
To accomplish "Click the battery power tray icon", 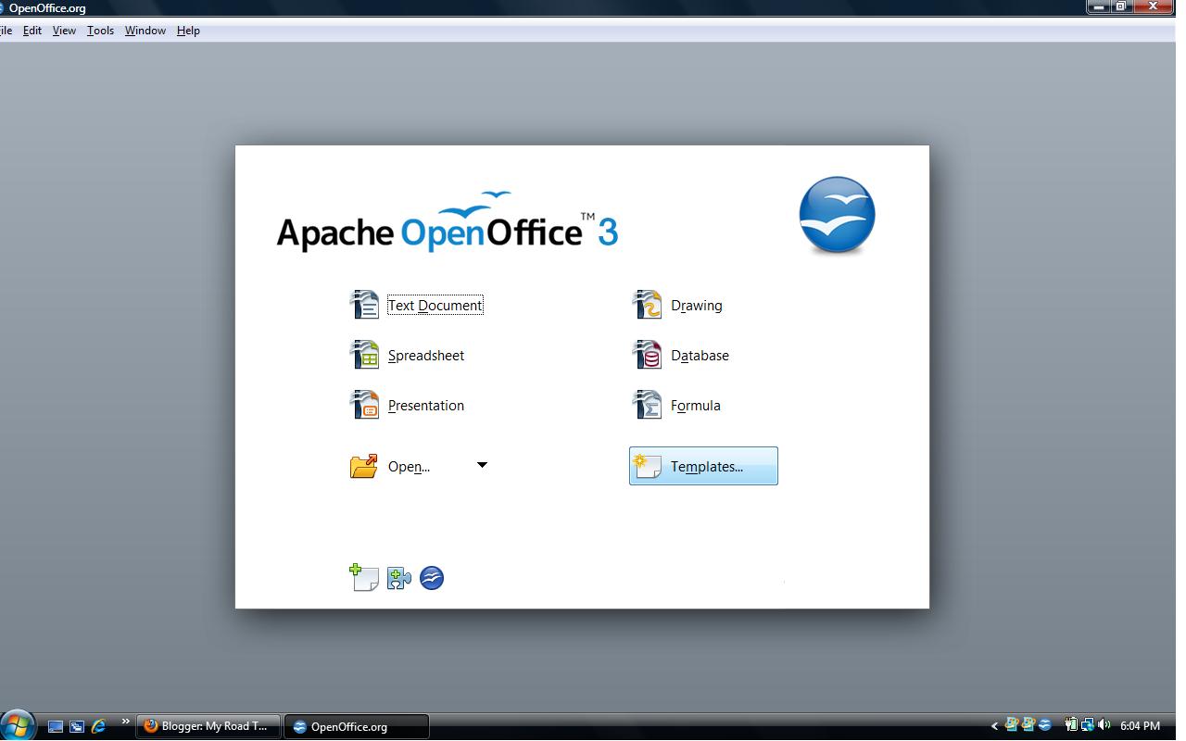I will (x=1071, y=725).
